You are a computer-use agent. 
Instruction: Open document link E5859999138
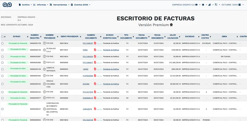tap(88, 98)
